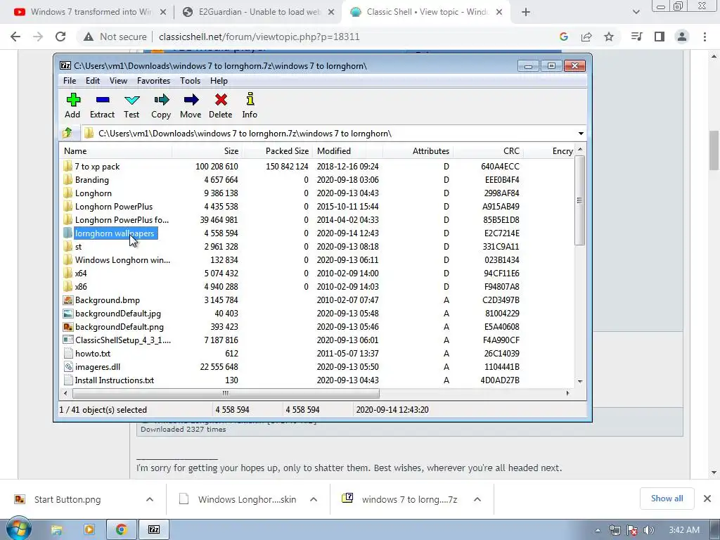720x540 pixels.
Task: Open the Favorites menu in 7-Zip
Action: (x=153, y=81)
